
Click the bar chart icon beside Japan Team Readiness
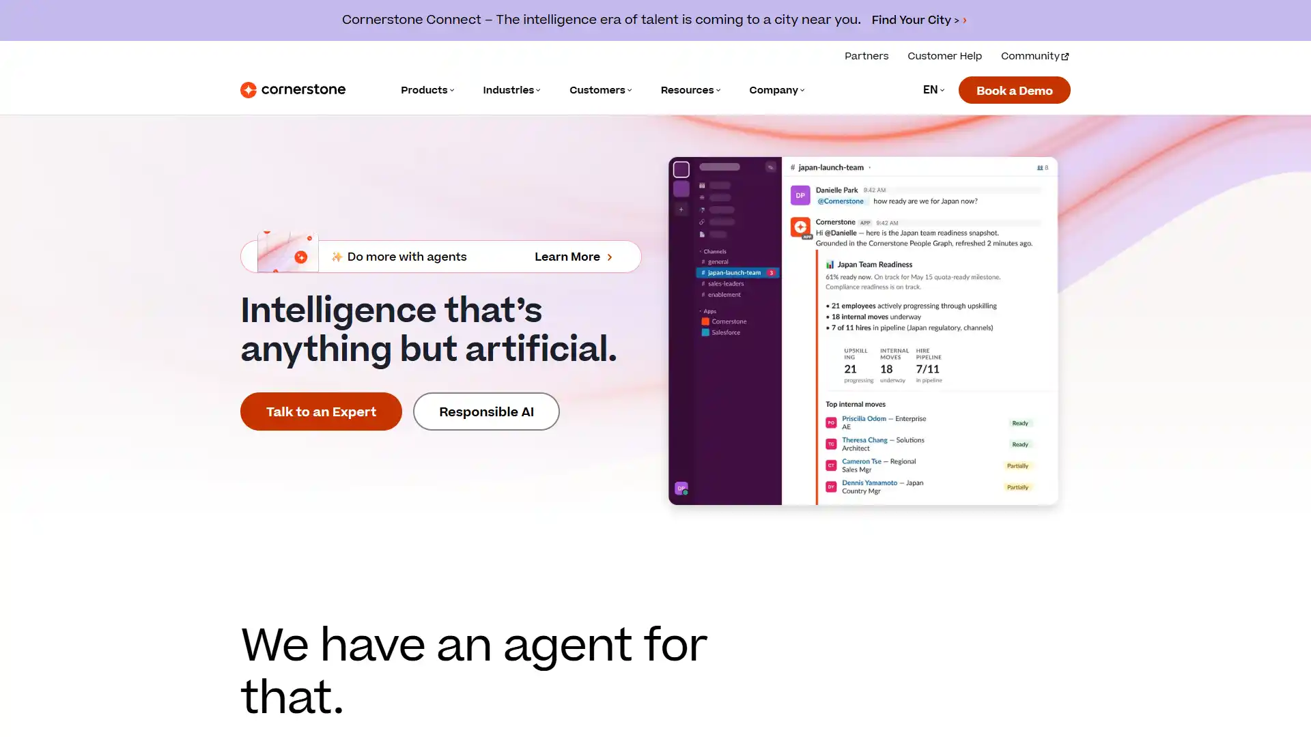pyautogui.click(x=830, y=265)
